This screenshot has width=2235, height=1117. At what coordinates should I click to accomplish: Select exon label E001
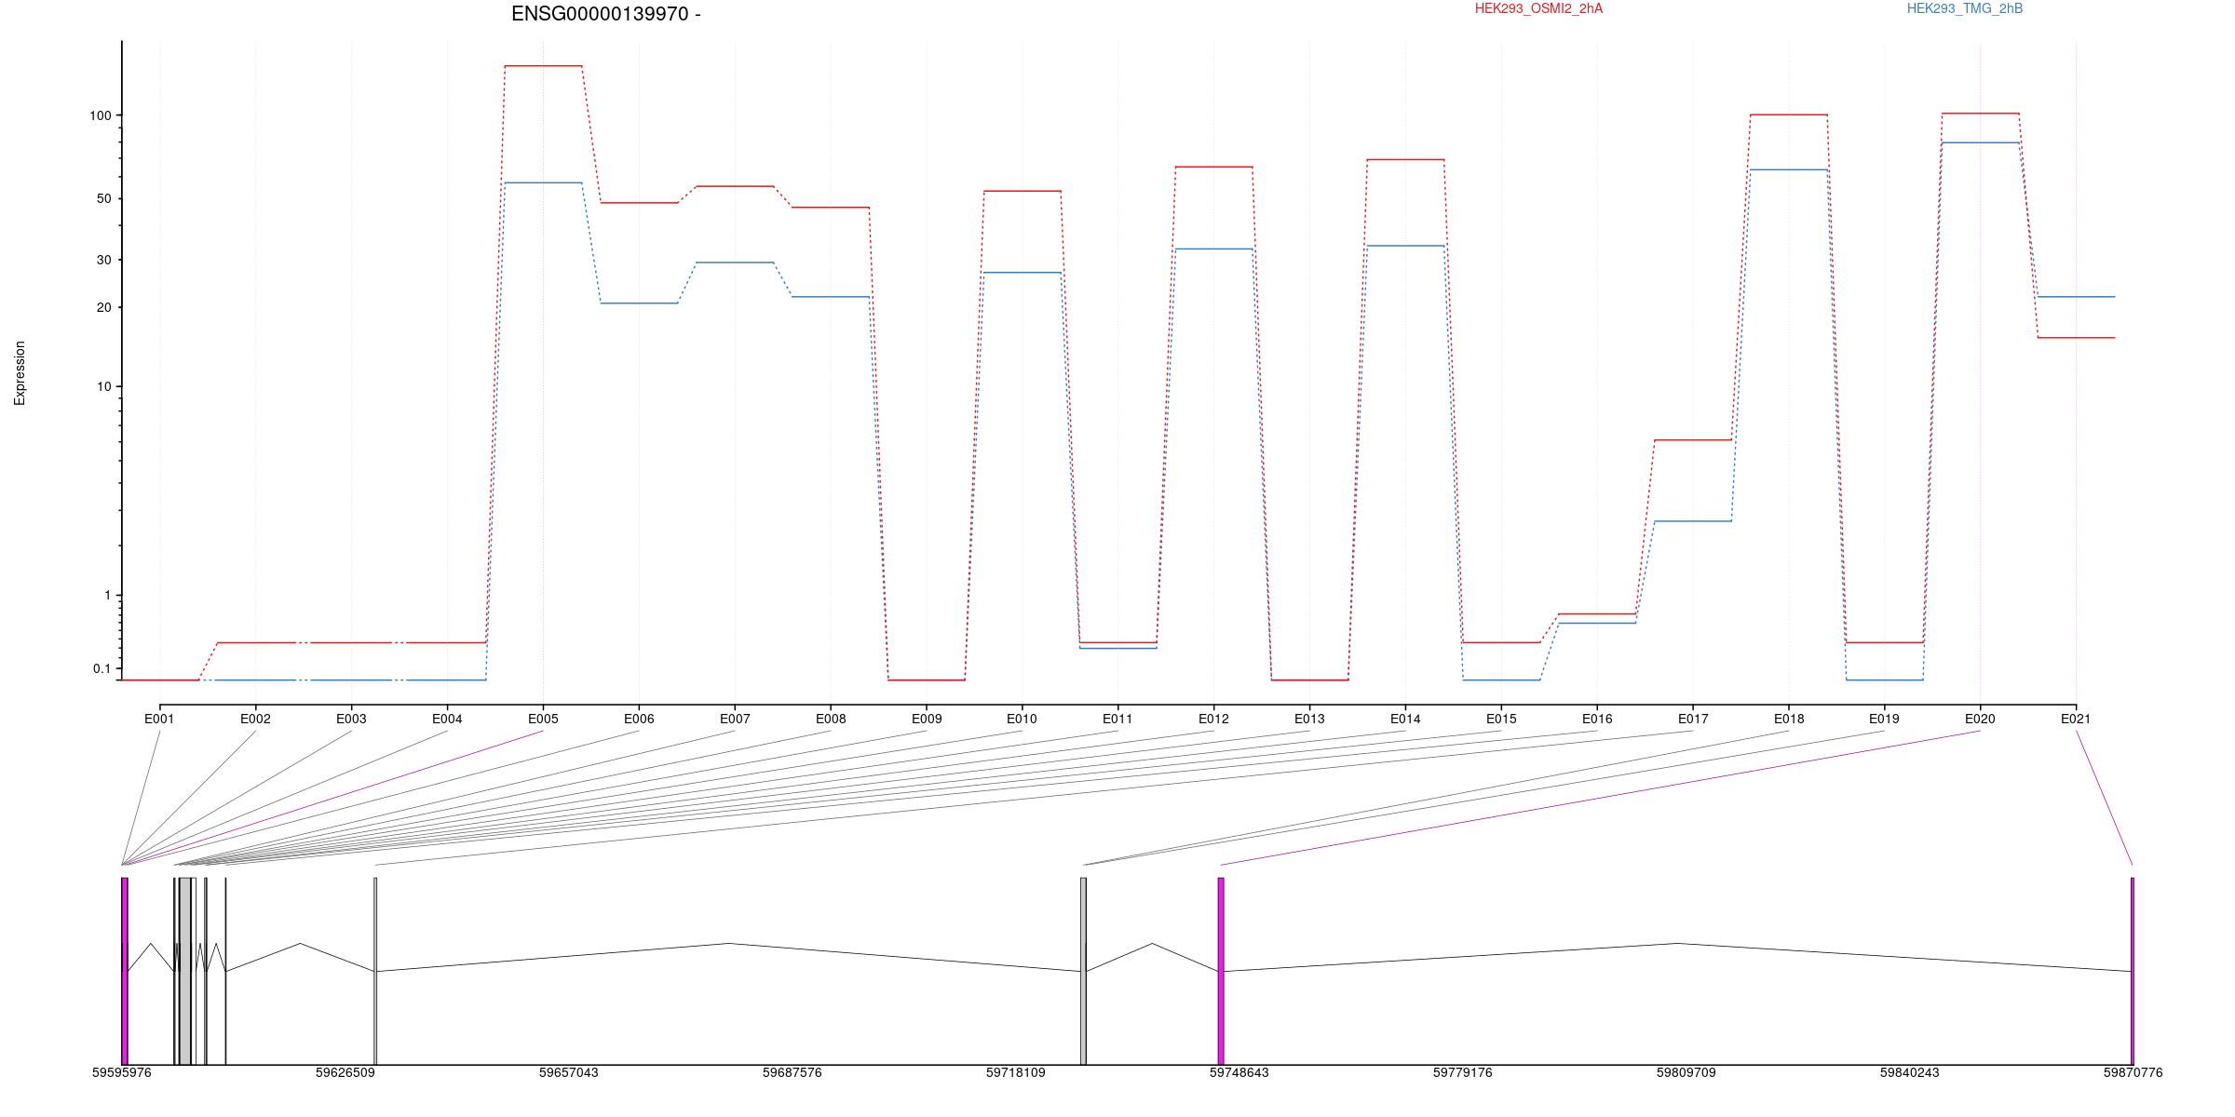[159, 719]
